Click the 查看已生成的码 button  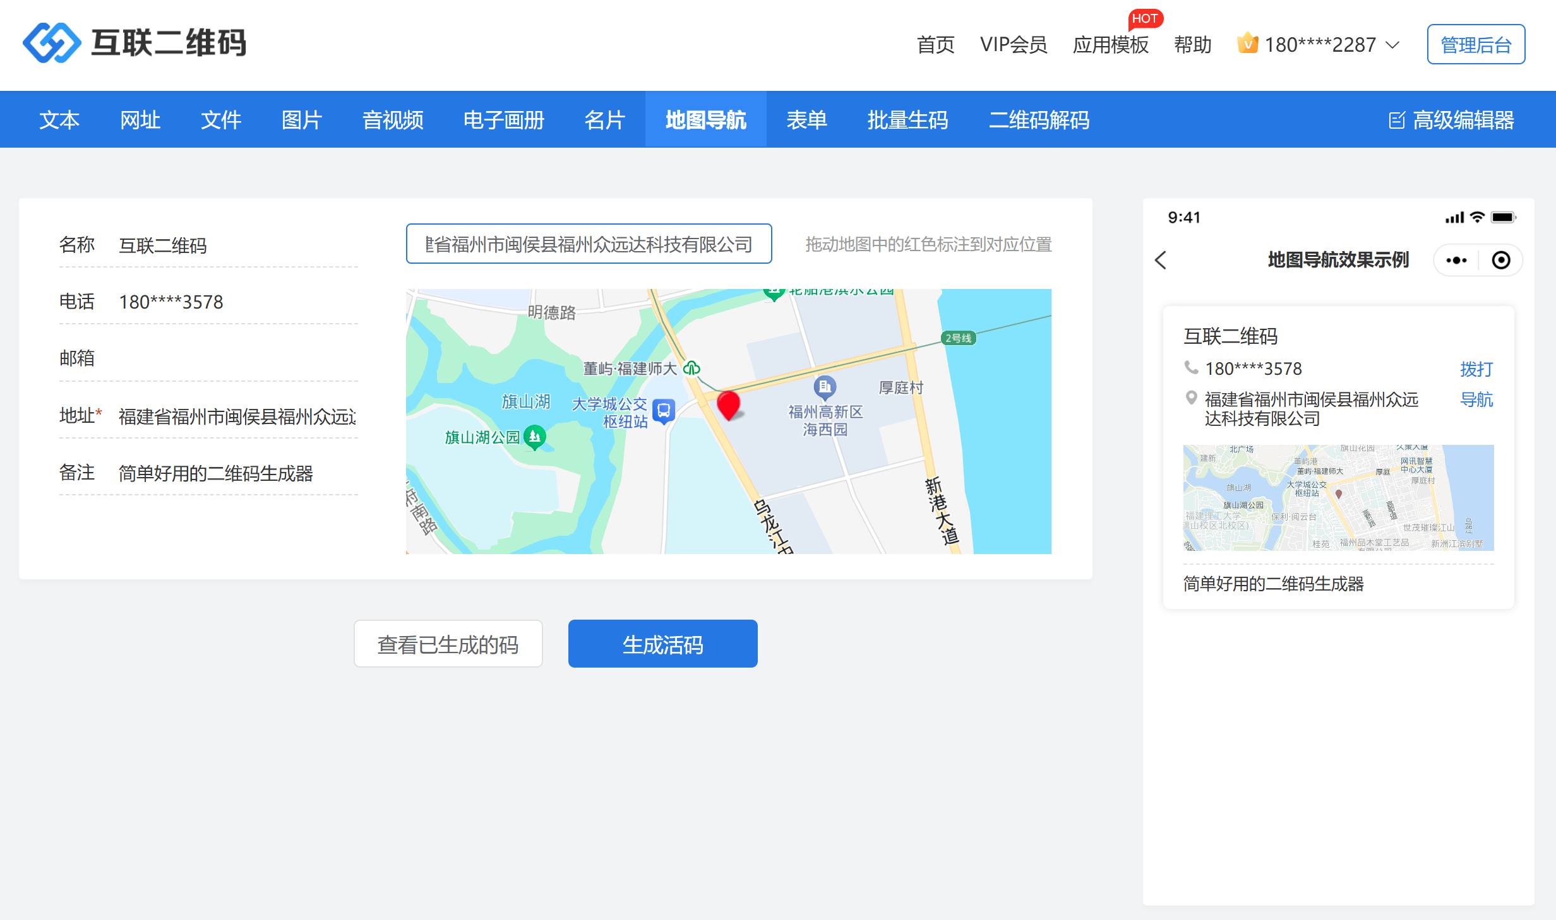click(448, 644)
